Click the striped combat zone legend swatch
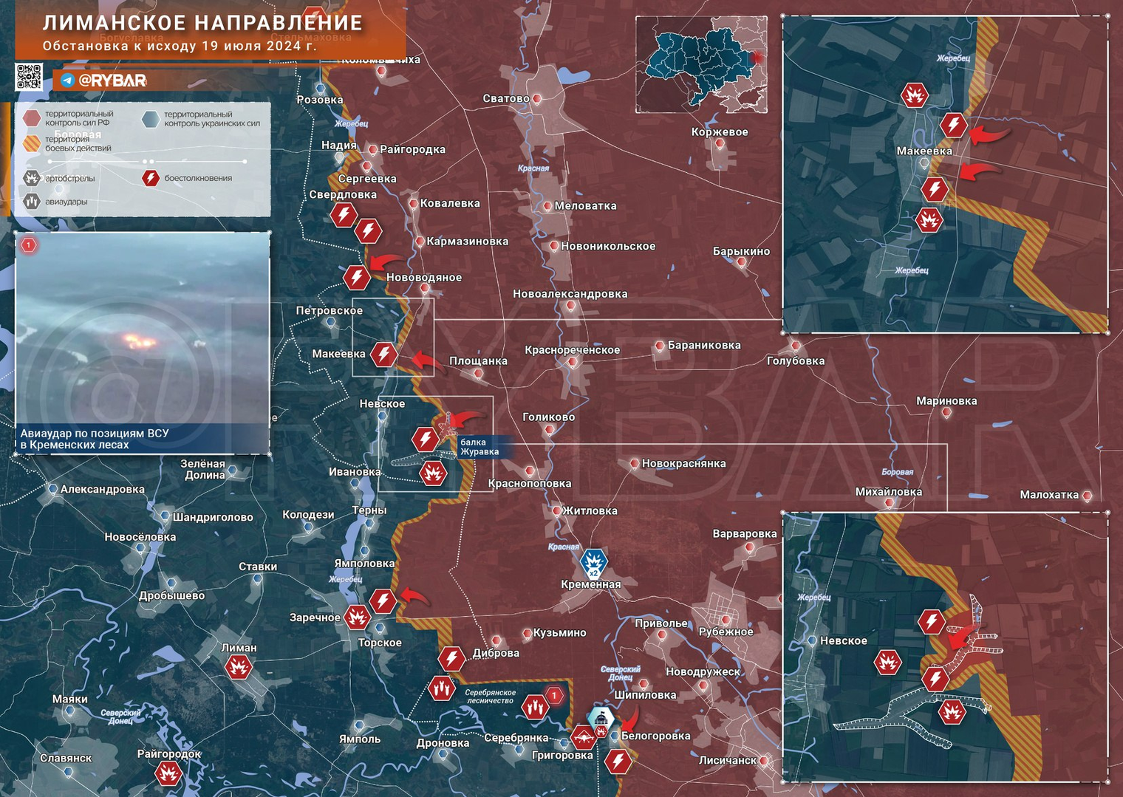Screen dimensions: 1123x797 tap(31, 143)
